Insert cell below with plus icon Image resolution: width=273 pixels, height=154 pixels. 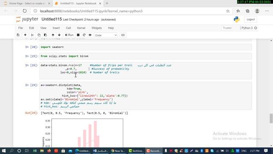pyautogui.click(x=25, y=35)
